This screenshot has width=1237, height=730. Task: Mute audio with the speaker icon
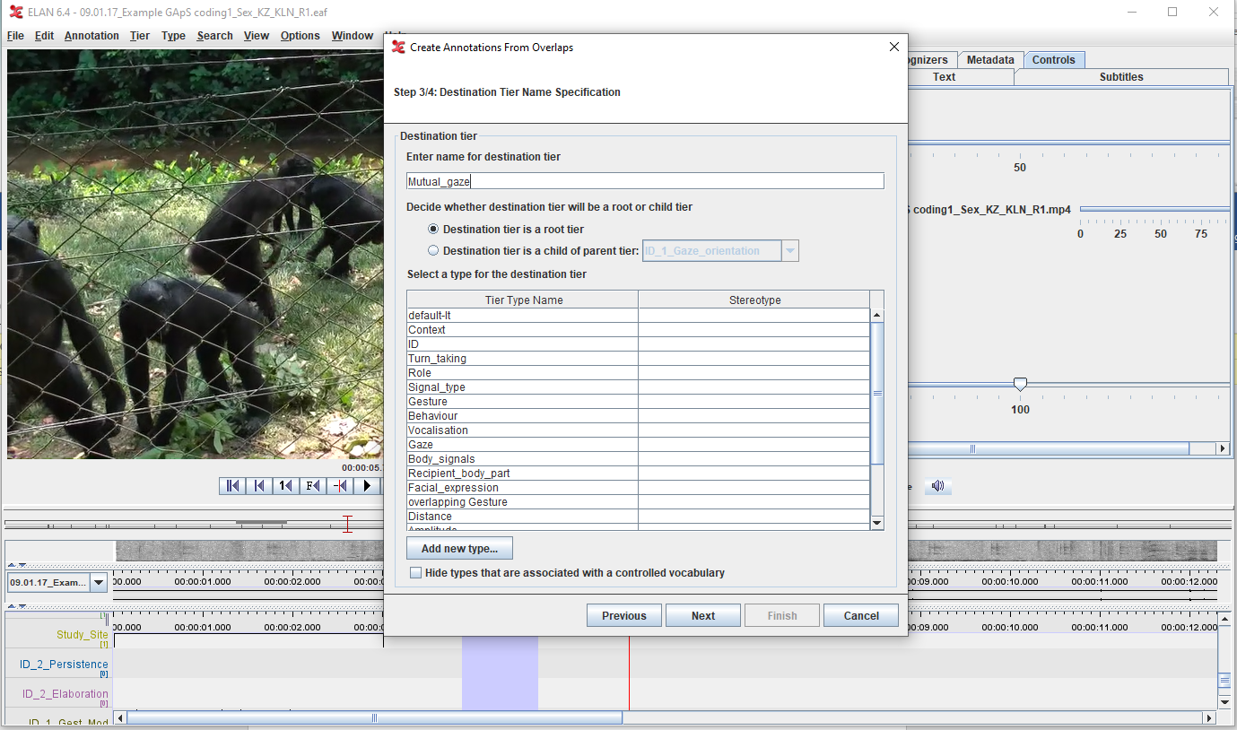937,486
